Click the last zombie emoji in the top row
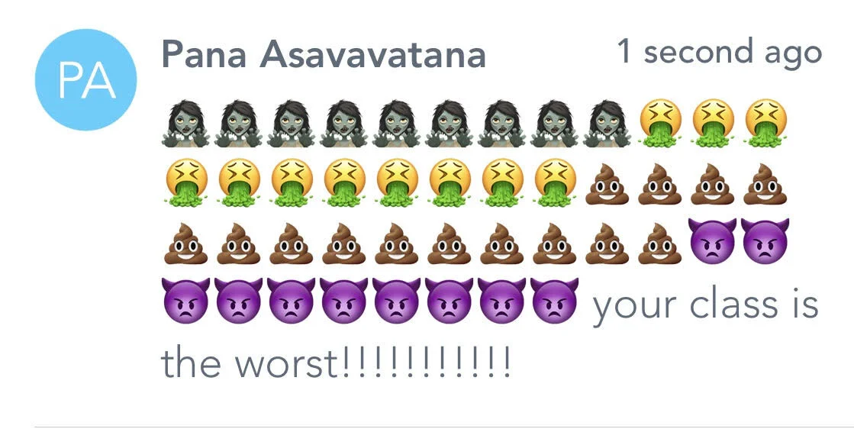The height and width of the screenshot is (429, 854). 607,124
